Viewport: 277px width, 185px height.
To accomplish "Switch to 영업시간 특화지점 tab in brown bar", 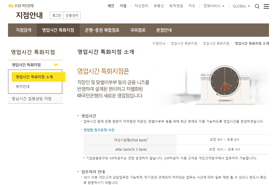I will tap(58, 30).
